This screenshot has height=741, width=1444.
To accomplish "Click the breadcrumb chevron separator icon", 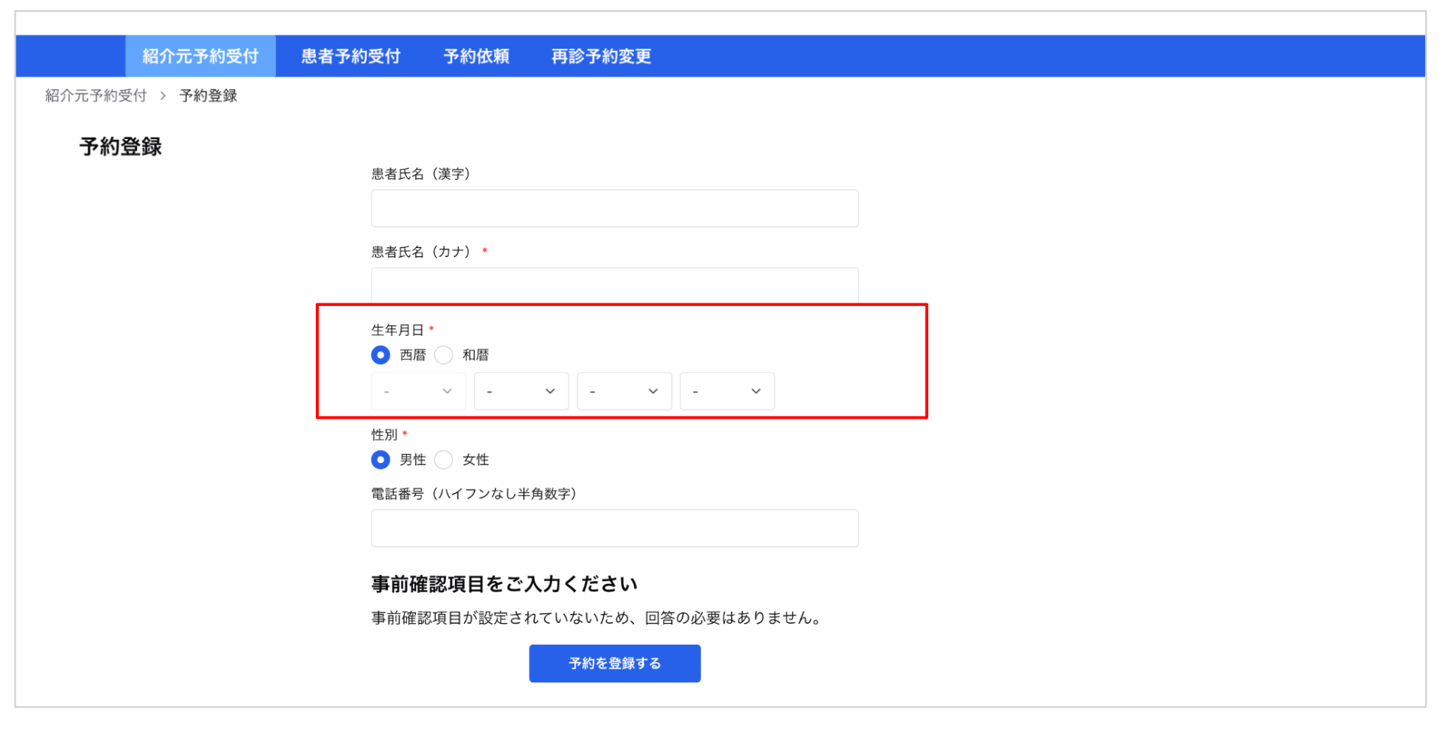I will [x=162, y=95].
